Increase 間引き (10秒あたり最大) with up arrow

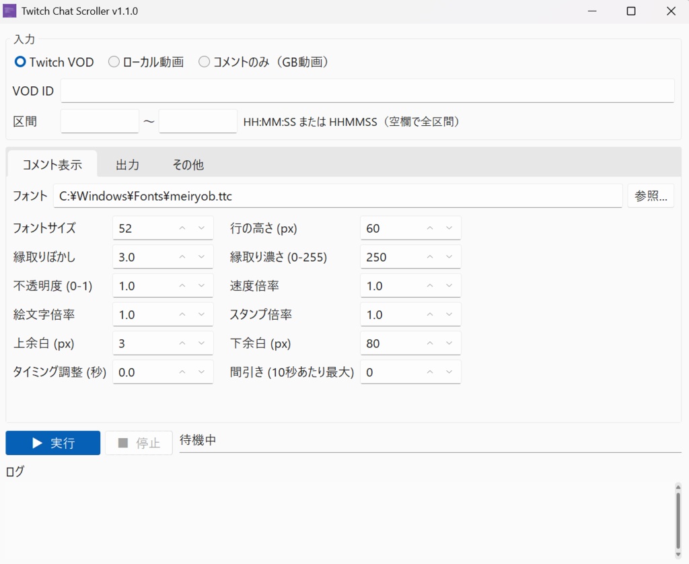click(430, 372)
